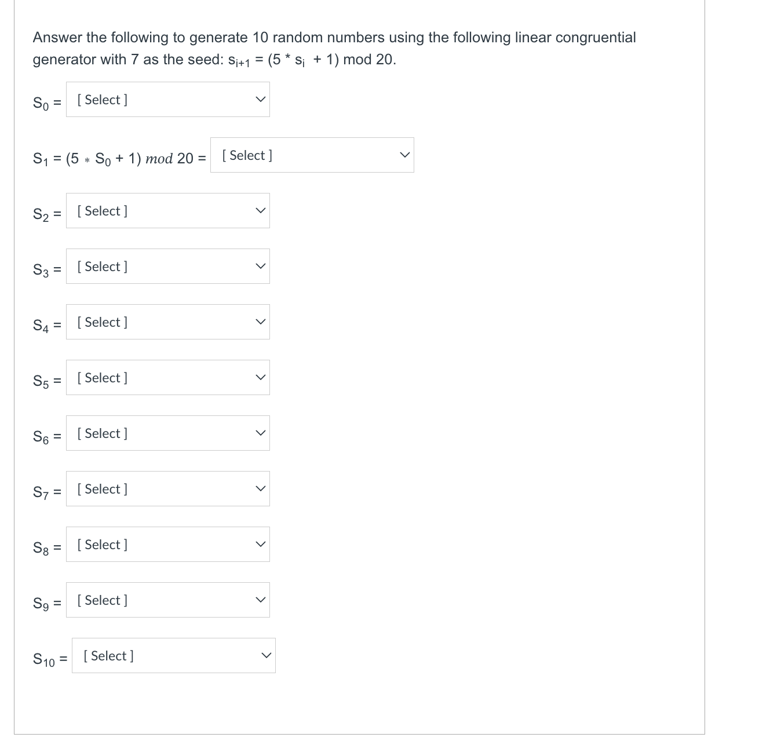Screen dimensions: 759x745
Task: Click the chevron arrow on S0 dropdown
Action: [261, 100]
